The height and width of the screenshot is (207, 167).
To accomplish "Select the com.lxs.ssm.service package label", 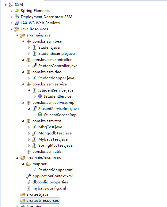I will coord(50,84).
